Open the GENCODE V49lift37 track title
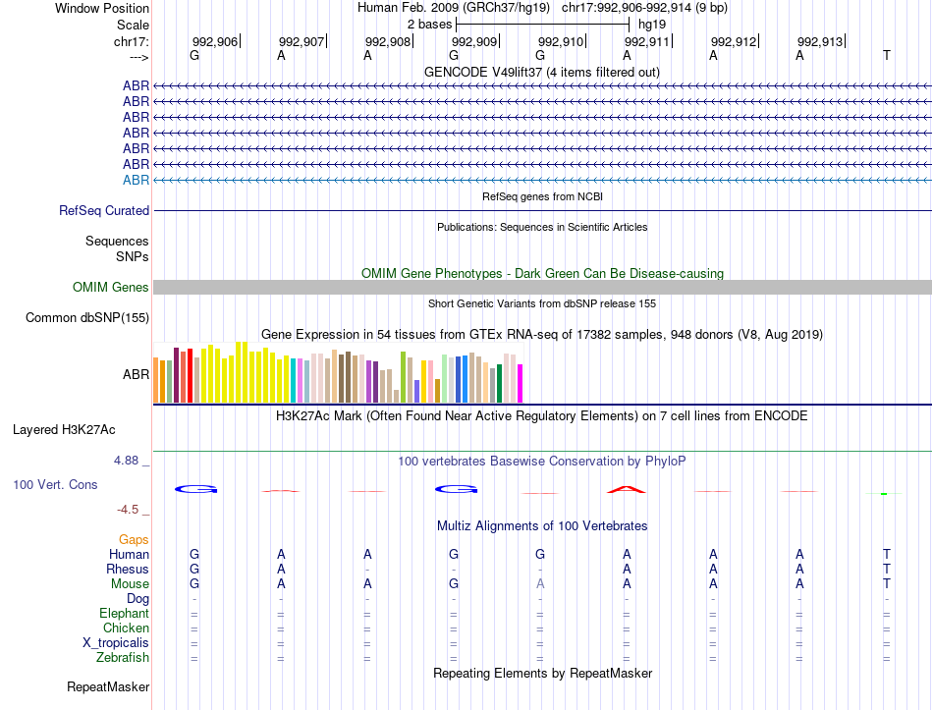 (541, 72)
